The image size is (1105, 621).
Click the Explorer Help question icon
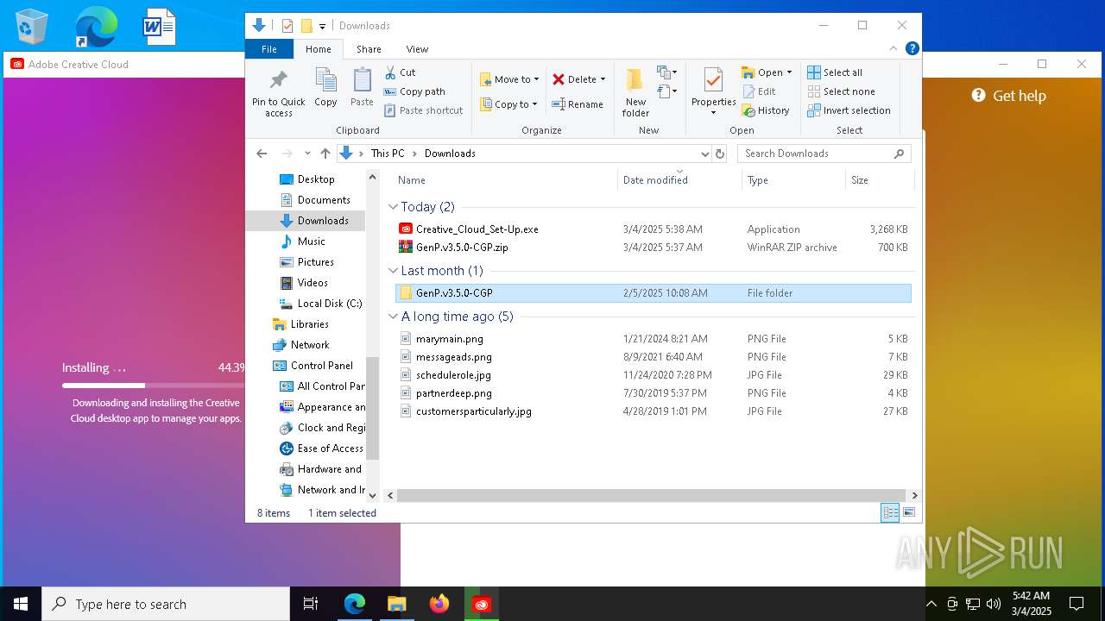(x=912, y=48)
